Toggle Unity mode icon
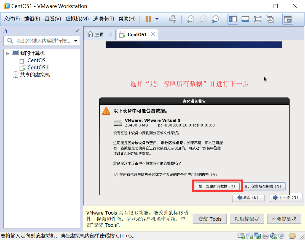 pyautogui.click(x=270, y=19)
